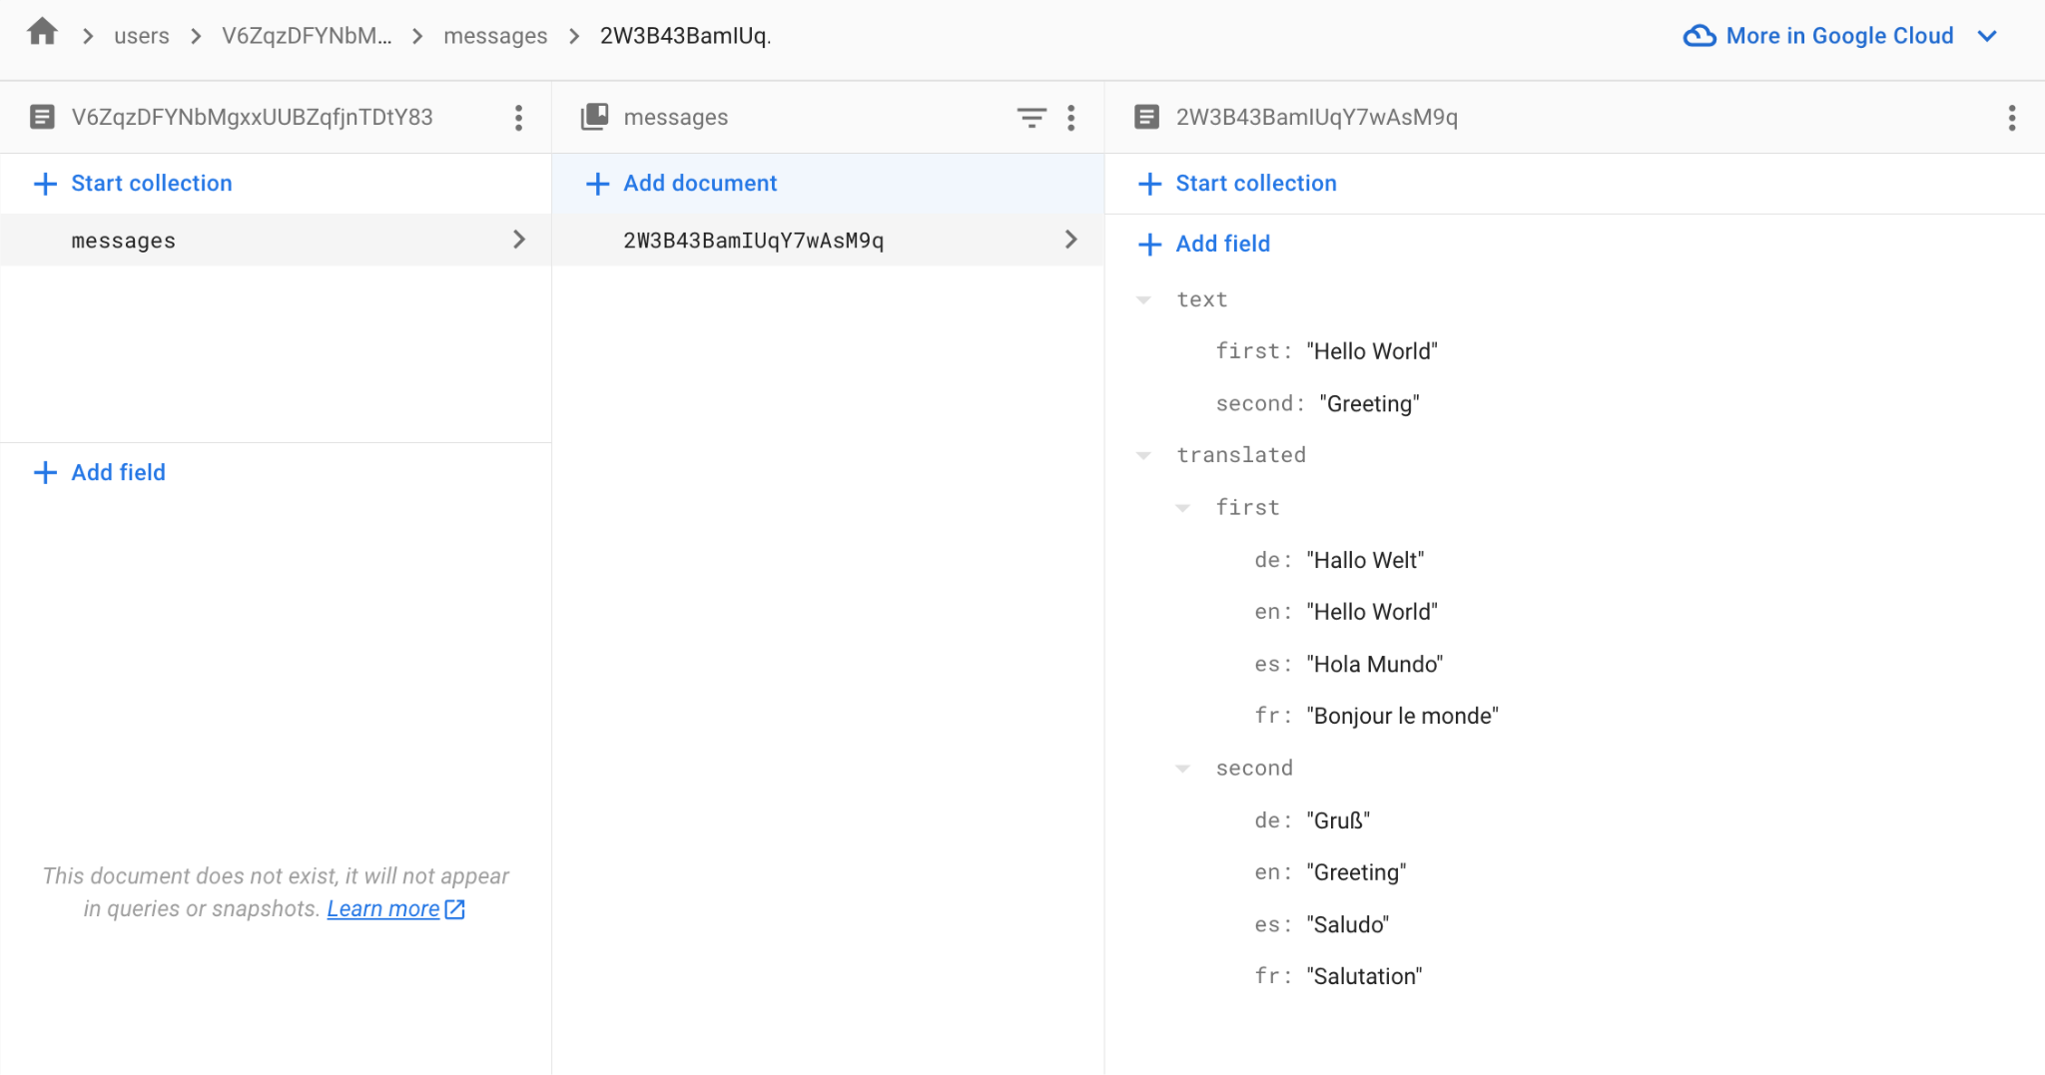Open the external link icon next to Learn more

[454, 909]
